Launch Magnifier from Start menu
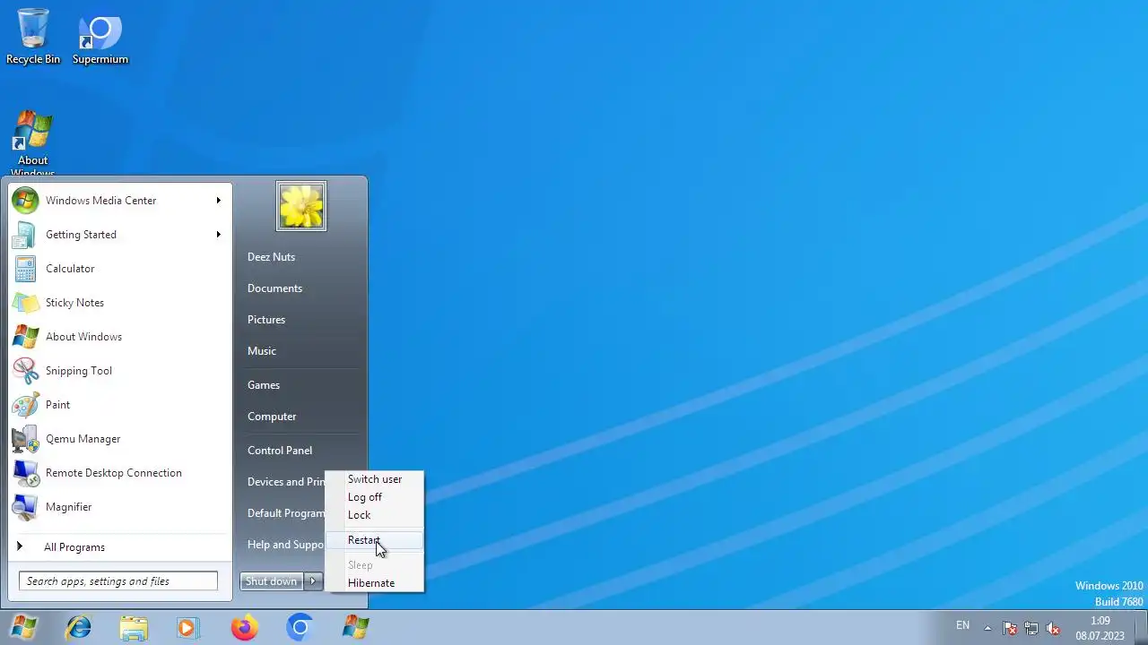Screen dimensions: 1148x645 [x=120, y=507]
